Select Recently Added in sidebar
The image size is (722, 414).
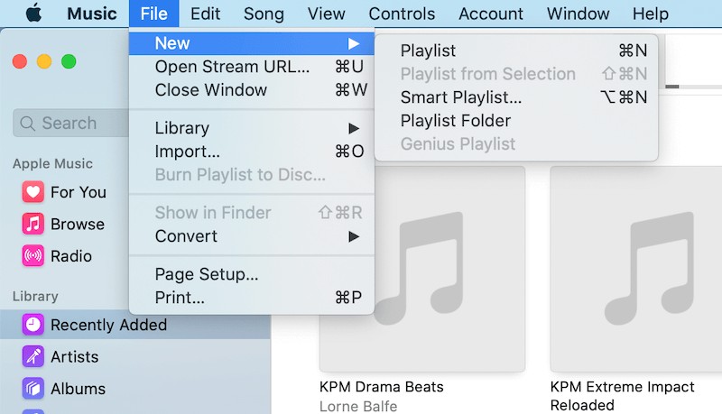(x=134, y=325)
